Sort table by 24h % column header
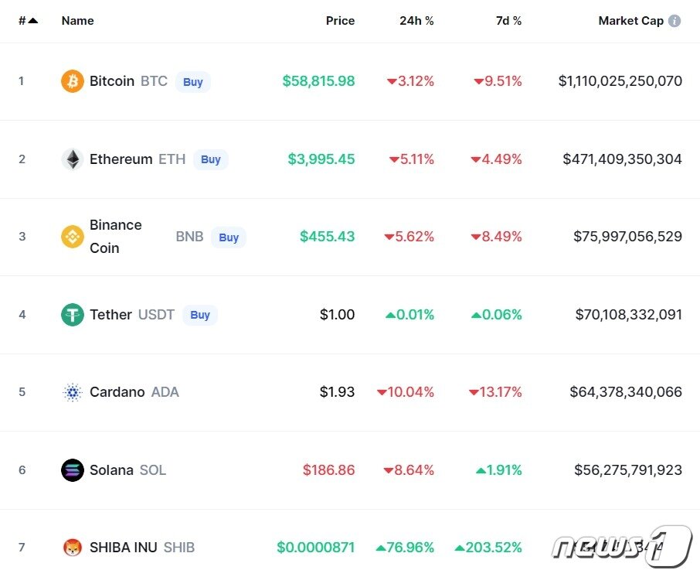The image size is (700, 577). [x=416, y=21]
